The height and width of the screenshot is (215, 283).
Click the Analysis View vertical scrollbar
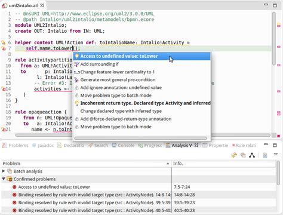pyautogui.click(x=279, y=173)
